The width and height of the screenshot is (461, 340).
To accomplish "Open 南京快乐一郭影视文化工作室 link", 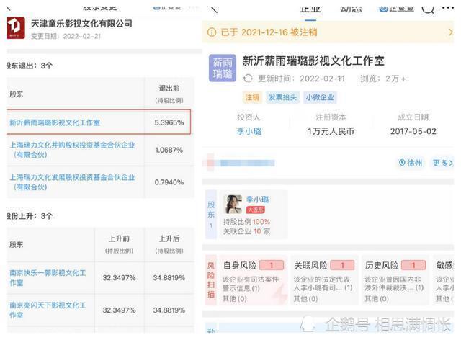I will pos(48,278).
